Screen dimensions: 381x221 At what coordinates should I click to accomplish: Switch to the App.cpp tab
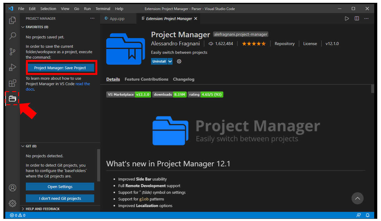(x=118, y=19)
